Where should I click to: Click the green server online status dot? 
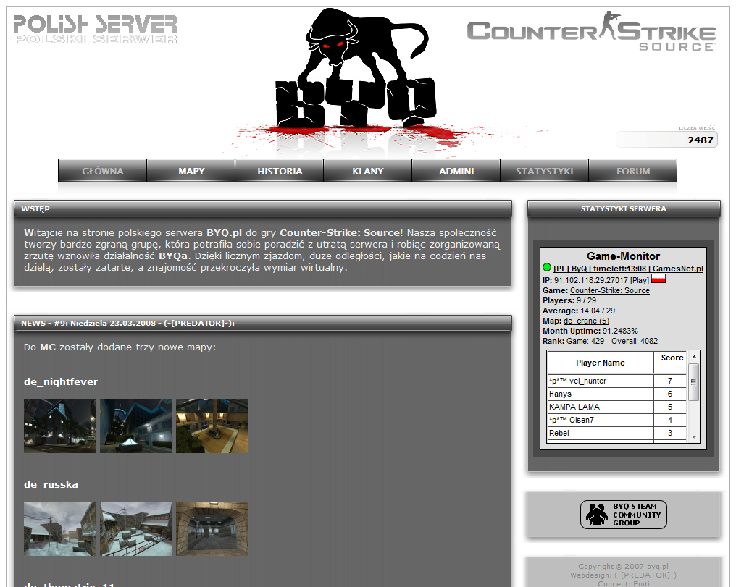(547, 268)
